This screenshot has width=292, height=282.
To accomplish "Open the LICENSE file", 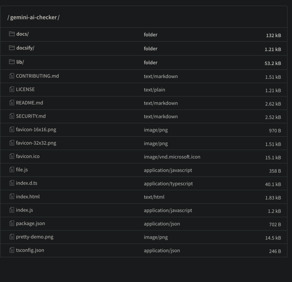I will (x=25, y=89).
